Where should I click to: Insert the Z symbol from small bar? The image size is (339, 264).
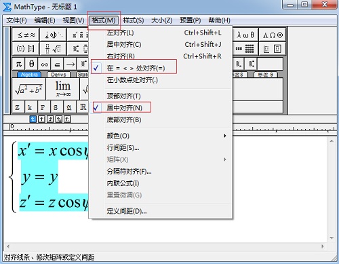click(17, 107)
